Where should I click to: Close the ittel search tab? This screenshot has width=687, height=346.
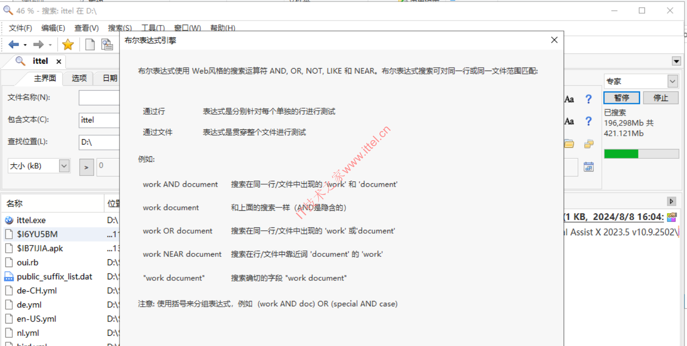pyautogui.click(x=59, y=61)
